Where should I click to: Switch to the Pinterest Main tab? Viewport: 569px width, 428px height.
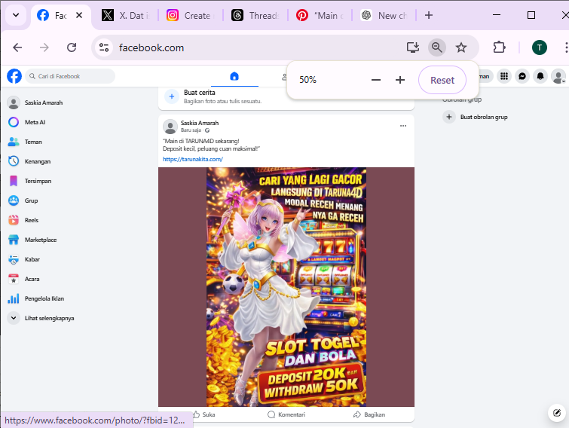320,15
